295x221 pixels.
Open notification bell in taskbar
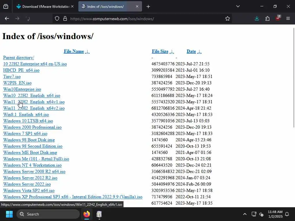click(x=287, y=214)
